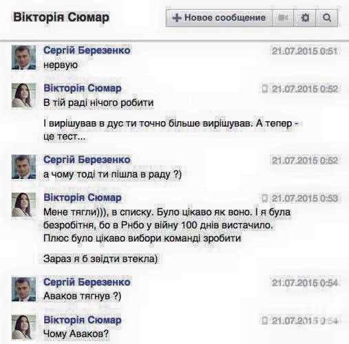Click the Вікторія Сюмар conversation title

[61, 17]
